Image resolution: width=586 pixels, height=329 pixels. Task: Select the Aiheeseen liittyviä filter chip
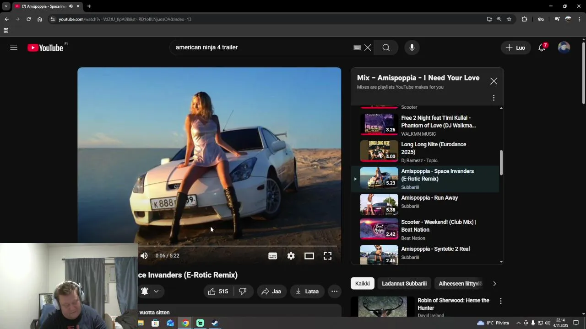461,284
